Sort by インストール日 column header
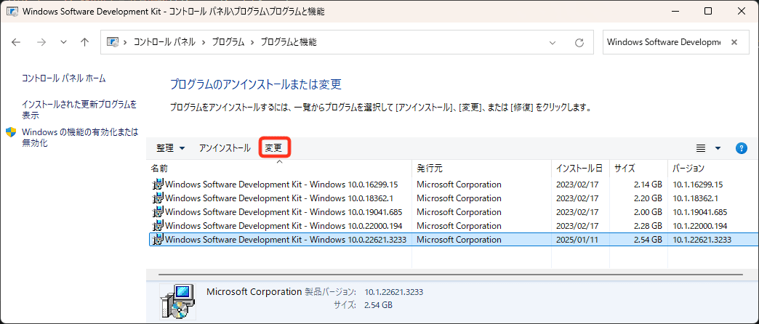The image size is (759, 324). click(580, 169)
